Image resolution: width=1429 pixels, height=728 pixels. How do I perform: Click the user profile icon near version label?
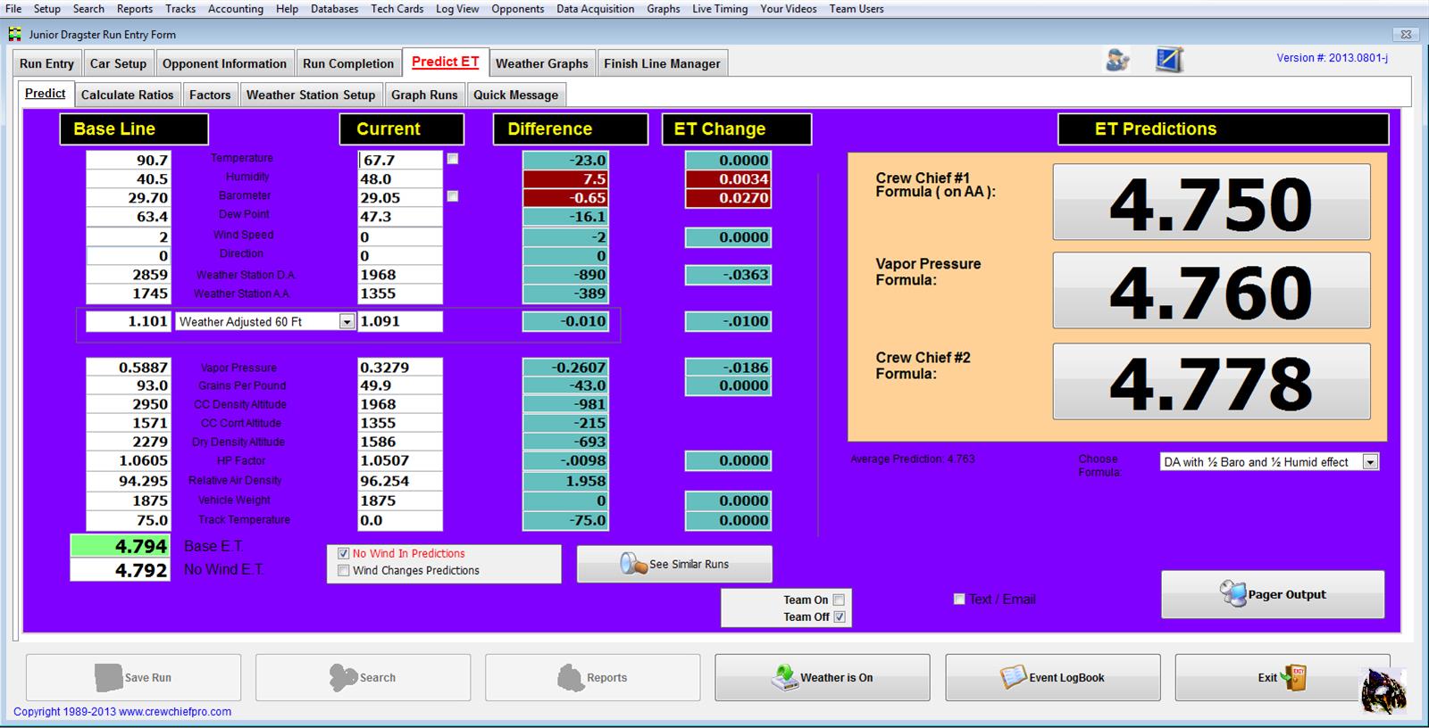pos(1117,61)
